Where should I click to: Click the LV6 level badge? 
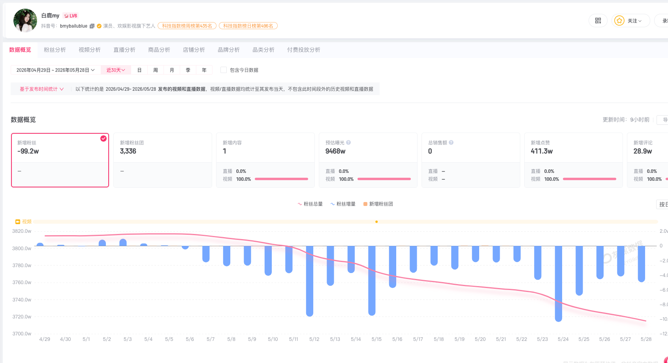(x=71, y=16)
